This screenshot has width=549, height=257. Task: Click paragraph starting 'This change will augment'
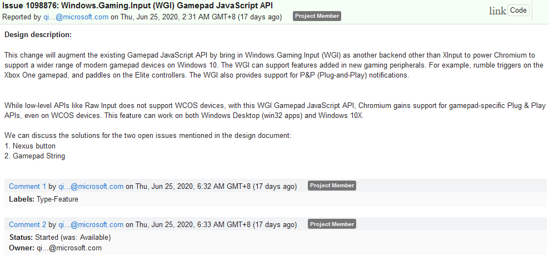coord(274,65)
